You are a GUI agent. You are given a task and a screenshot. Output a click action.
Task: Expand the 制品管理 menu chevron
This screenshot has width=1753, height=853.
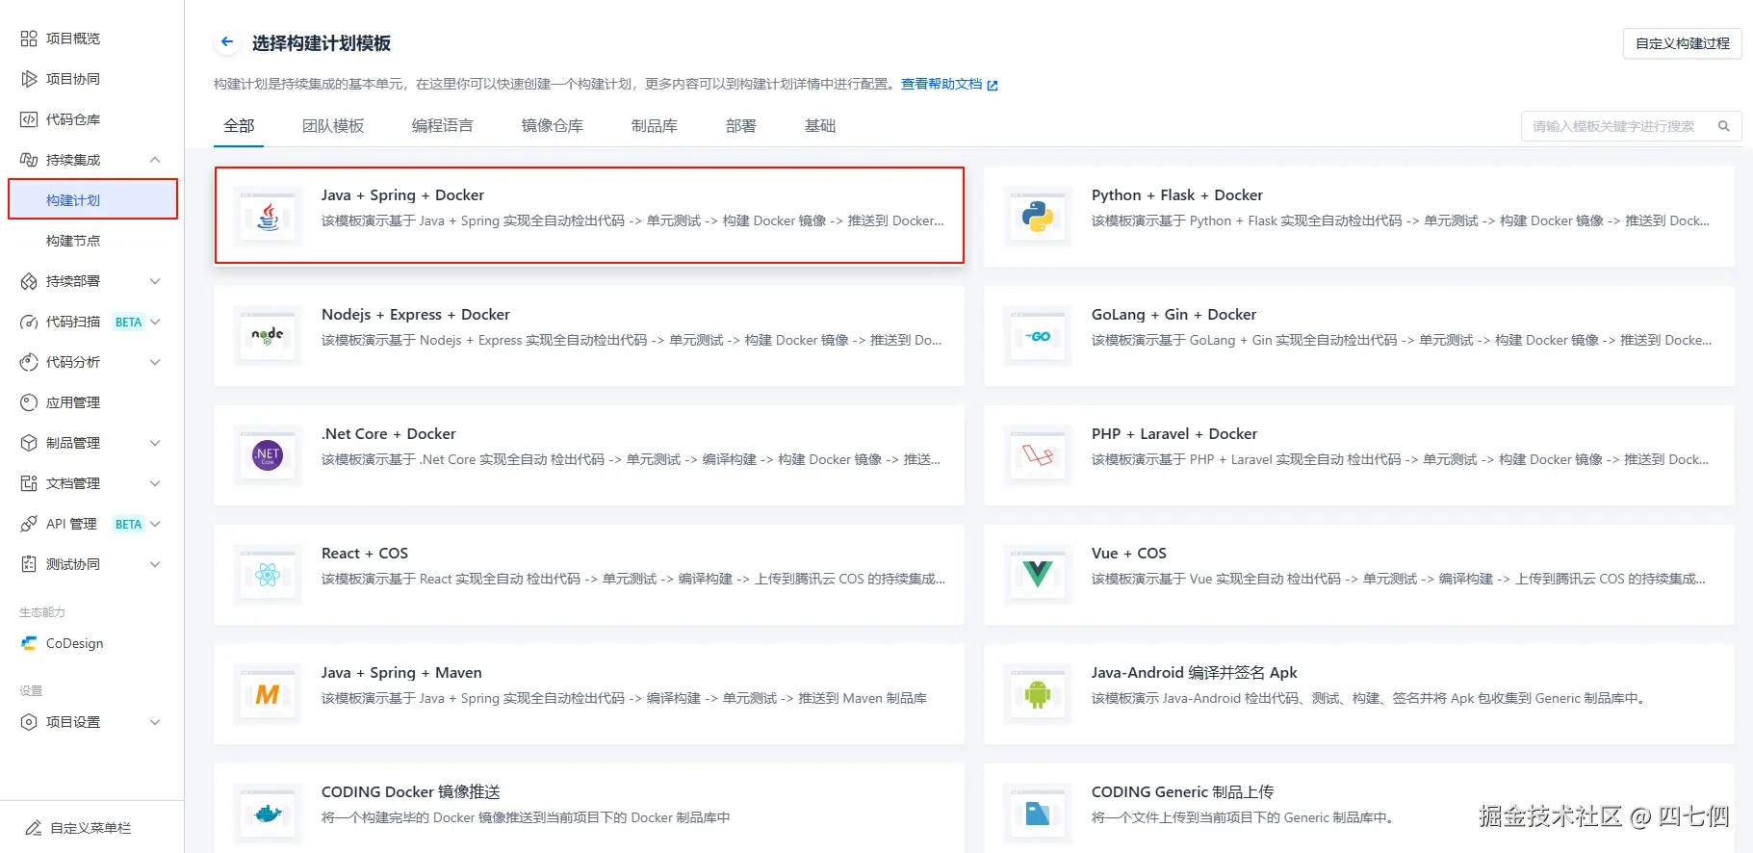coord(155,443)
